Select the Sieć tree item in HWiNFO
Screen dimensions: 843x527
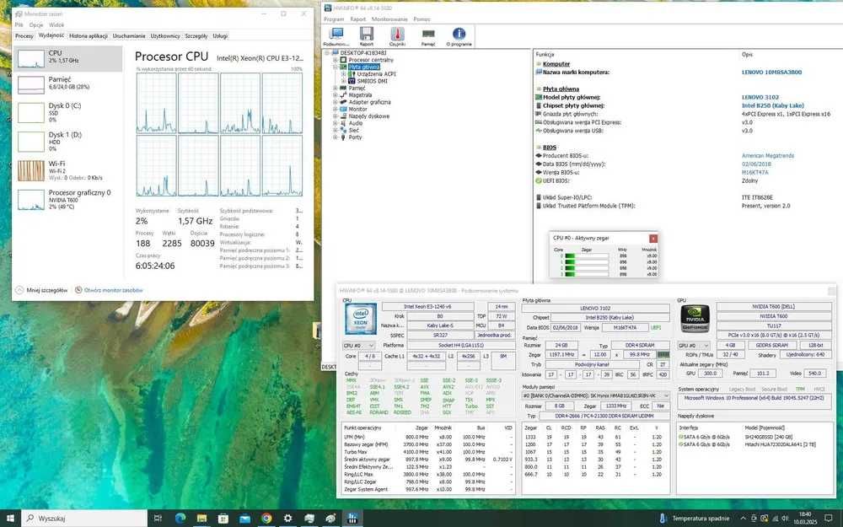(x=354, y=130)
